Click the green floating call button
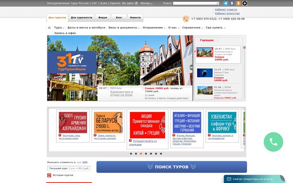This screenshot has width=293, height=183. [x=273, y=142]
